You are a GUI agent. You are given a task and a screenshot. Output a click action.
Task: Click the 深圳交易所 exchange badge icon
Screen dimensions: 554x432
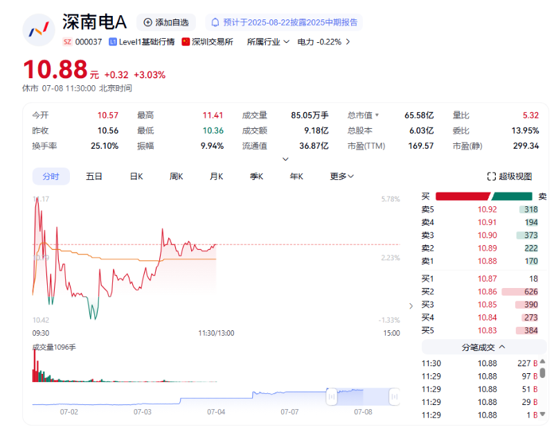click(x=184, y=41)
